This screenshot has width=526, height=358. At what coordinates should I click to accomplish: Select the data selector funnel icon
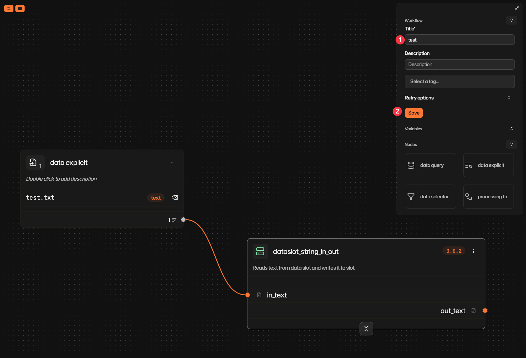coord(411,197)
